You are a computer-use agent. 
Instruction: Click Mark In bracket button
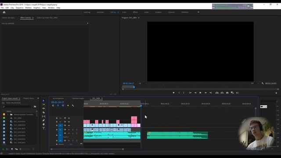[179, 93]
